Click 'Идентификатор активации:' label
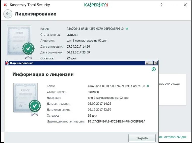 [66, 122]
